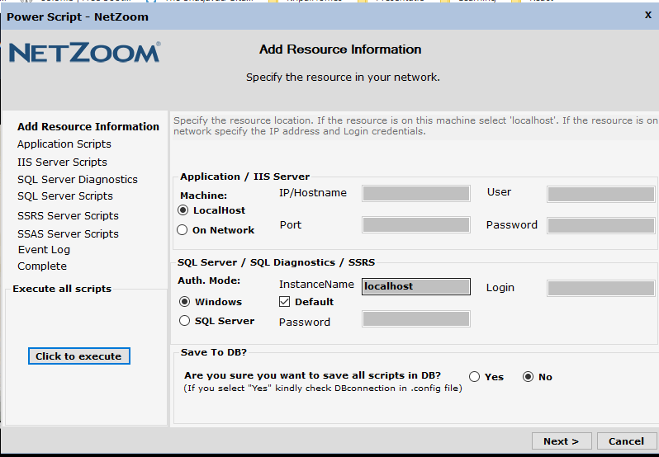This screenshot has width=659, height=457.
Task: Open SSAS Server Scripts step
Action: tap(68, 233)
